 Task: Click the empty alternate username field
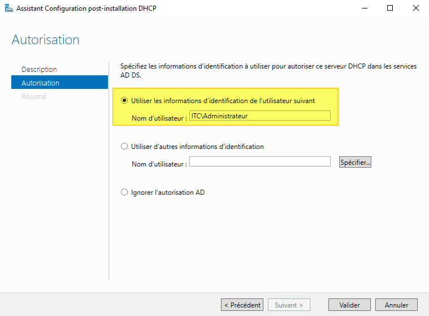point(259,162)
